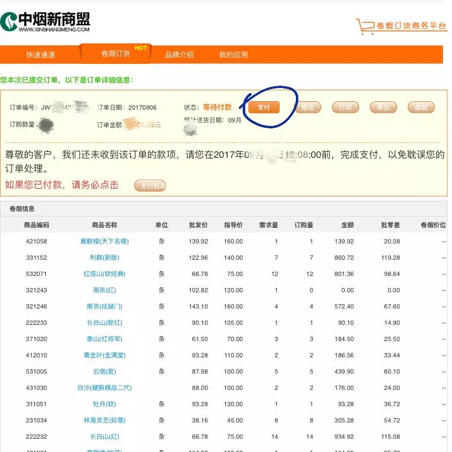The image size is (452, 452).
Task: Open product link 南京(红)
Action: [x=104, y=290]
